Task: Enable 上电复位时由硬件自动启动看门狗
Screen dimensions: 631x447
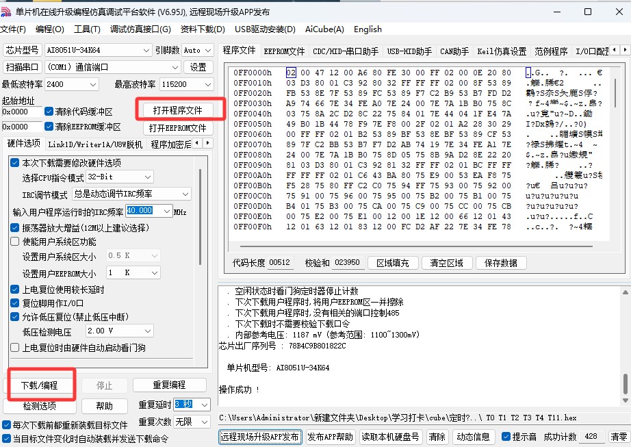Action: pyautogui.click(x=15, y=347)
